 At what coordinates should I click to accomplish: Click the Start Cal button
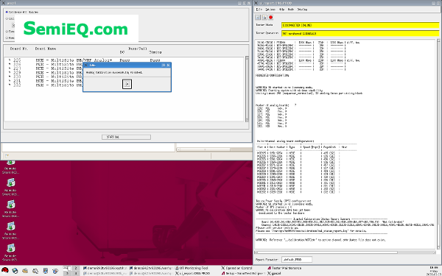[x=126, y=137]
